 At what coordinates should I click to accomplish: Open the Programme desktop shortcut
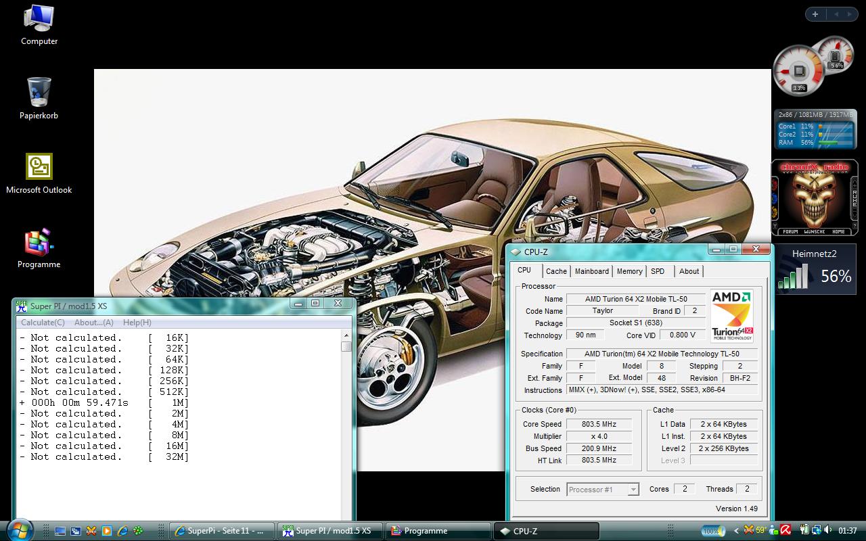coord(39,242)
